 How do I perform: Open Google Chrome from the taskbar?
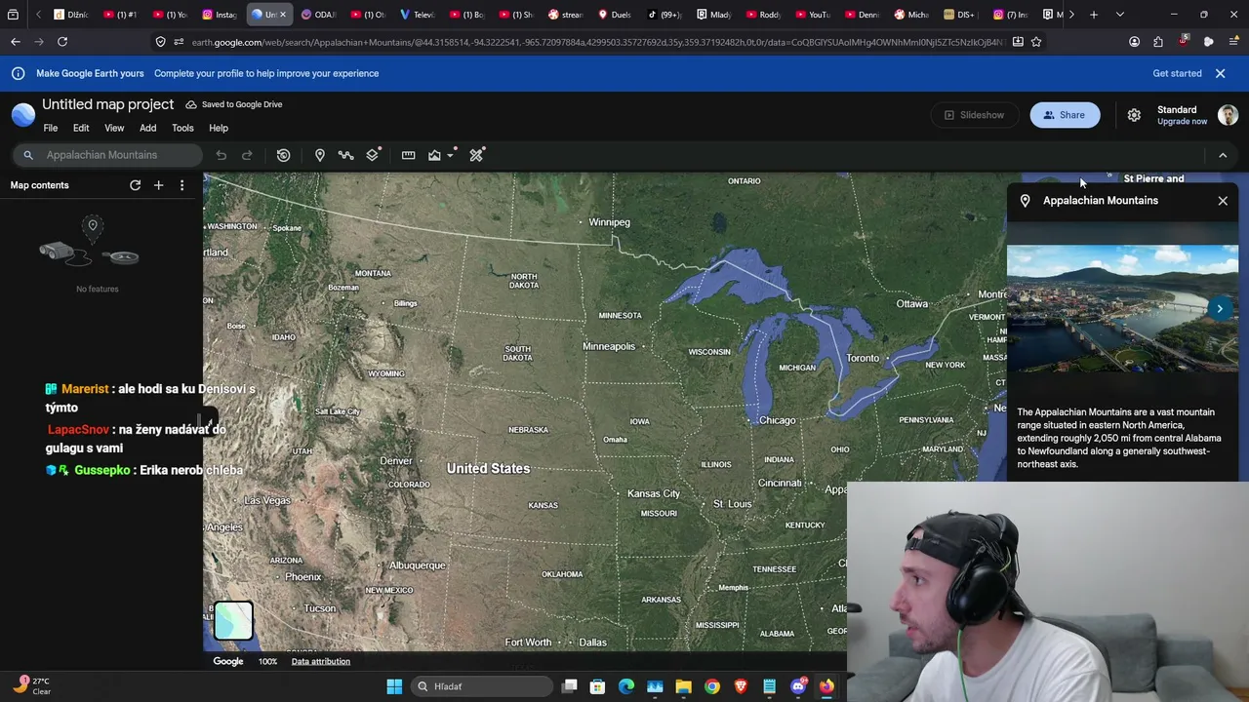[x=712, y=686]
